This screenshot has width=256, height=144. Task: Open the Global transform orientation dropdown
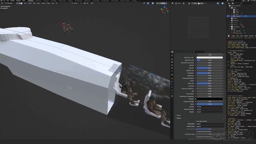pos(75,3)
